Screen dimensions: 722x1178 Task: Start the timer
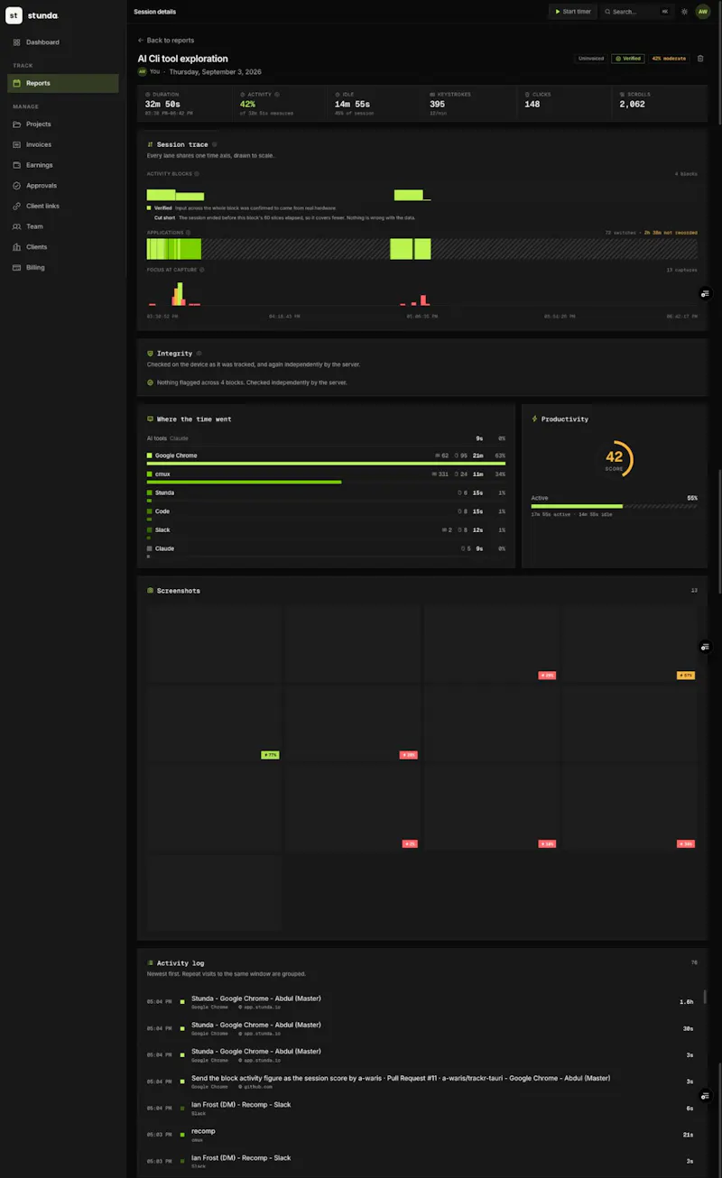click(573, 12)
